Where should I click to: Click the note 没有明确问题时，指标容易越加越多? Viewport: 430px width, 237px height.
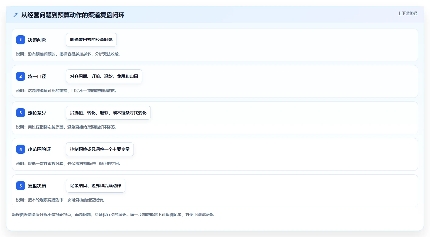68,54
